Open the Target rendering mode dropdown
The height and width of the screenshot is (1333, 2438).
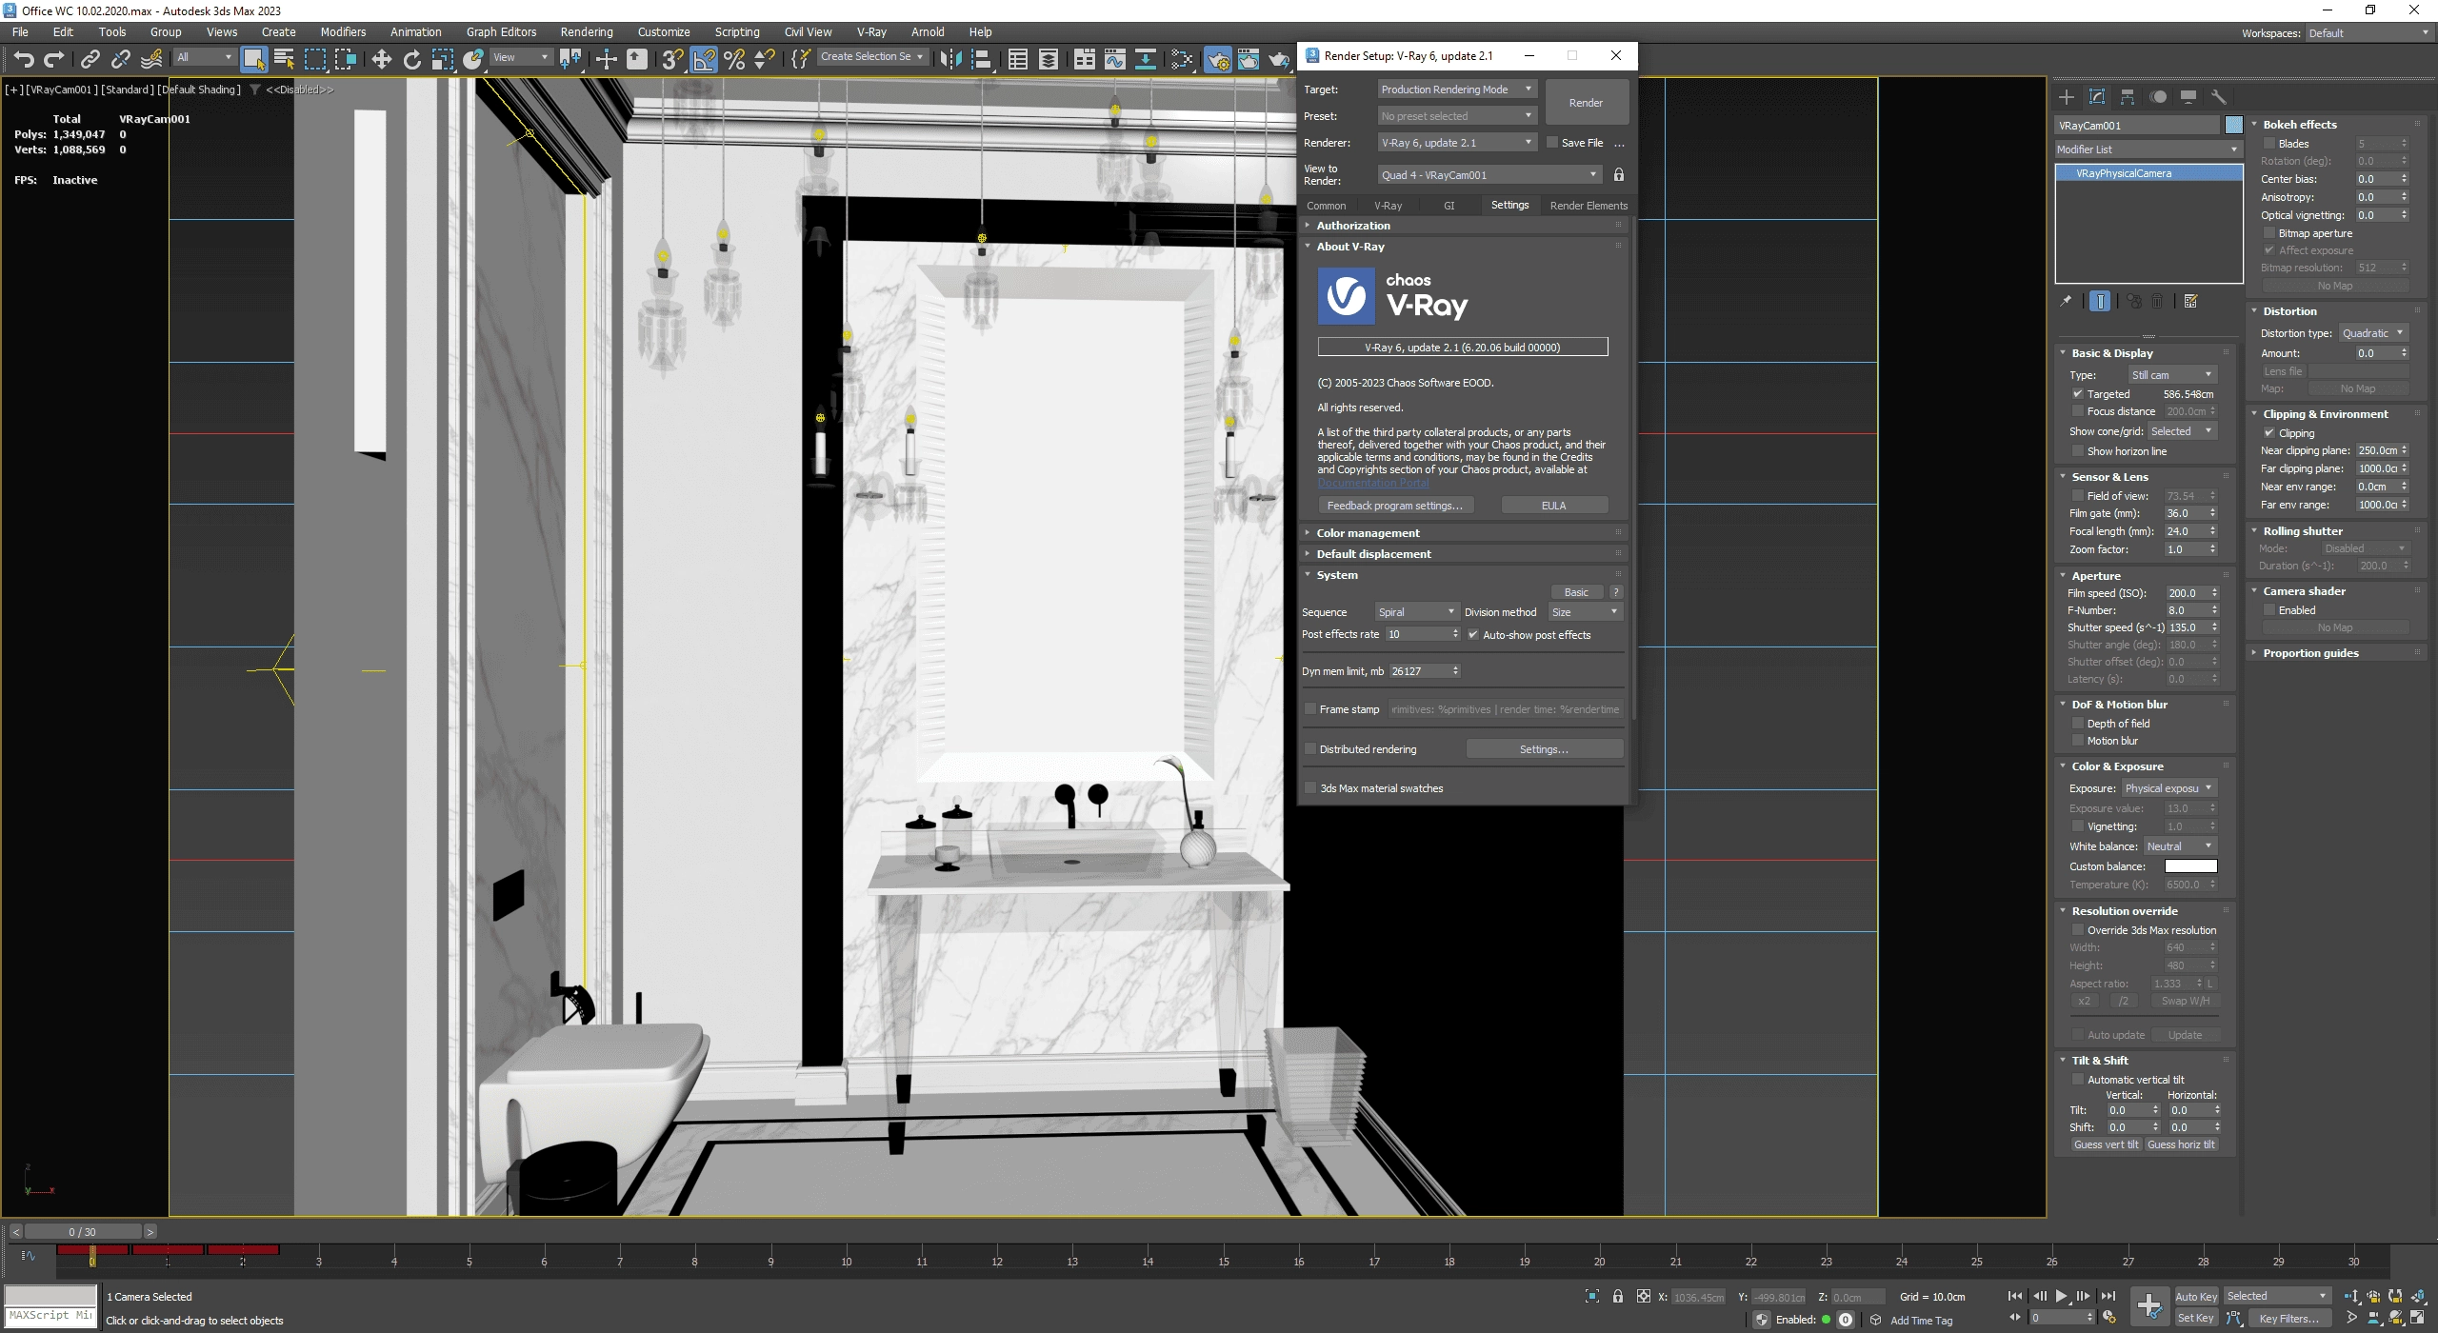click(x=1457, y=90)
